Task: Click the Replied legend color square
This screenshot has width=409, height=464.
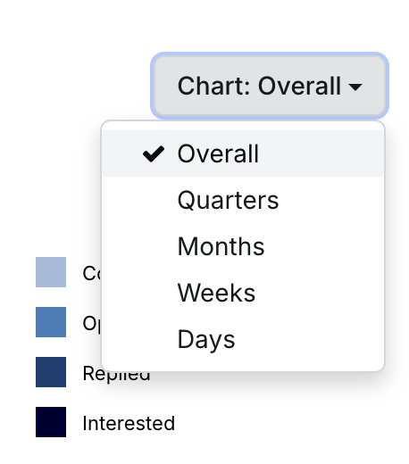Action: (x=51, y=372)
